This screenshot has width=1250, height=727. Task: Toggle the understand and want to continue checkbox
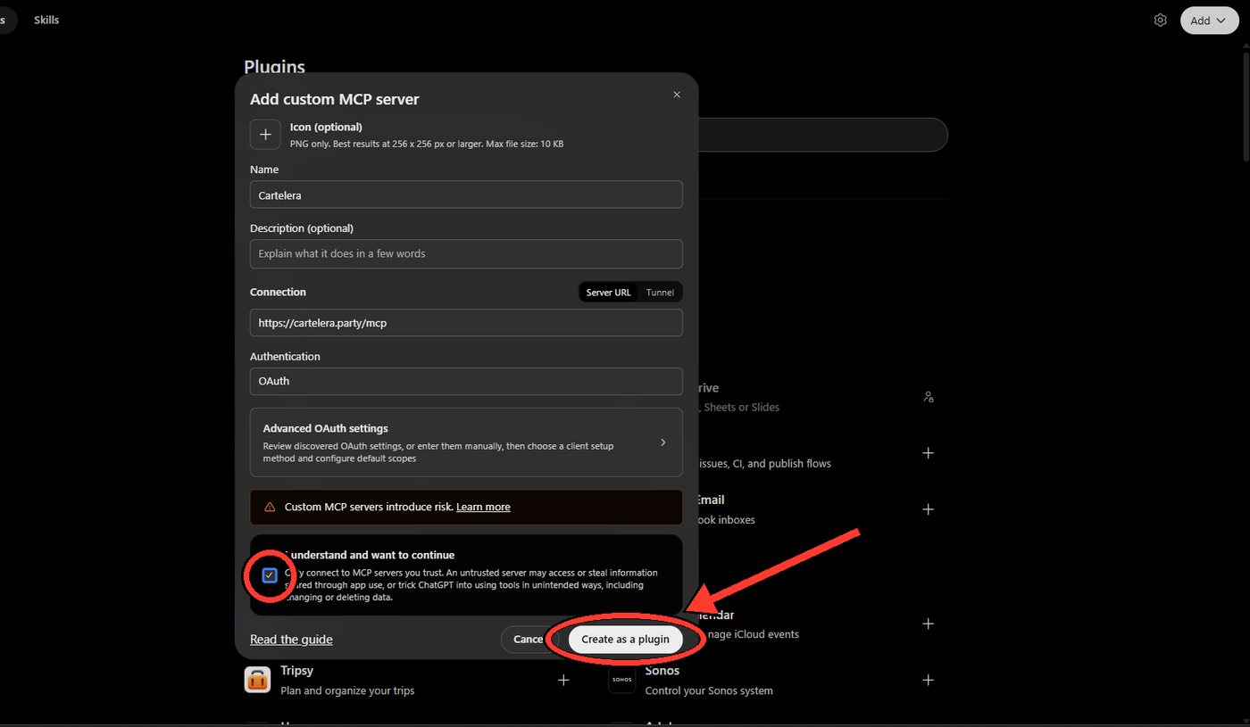coord(270,575)
